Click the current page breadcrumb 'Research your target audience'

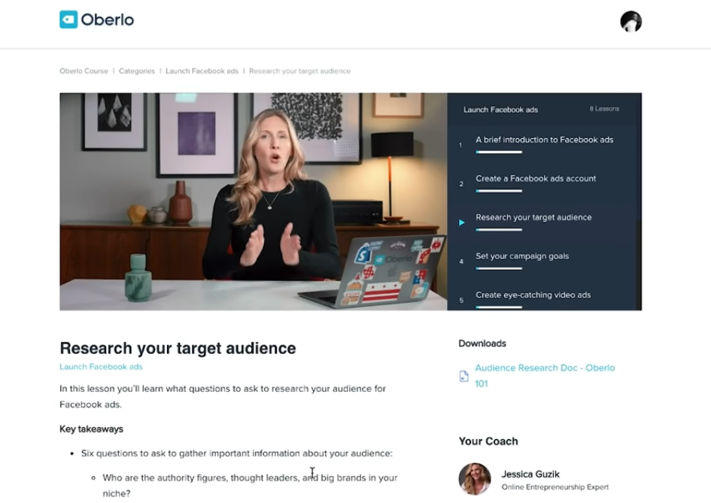[x=299, y=71]
